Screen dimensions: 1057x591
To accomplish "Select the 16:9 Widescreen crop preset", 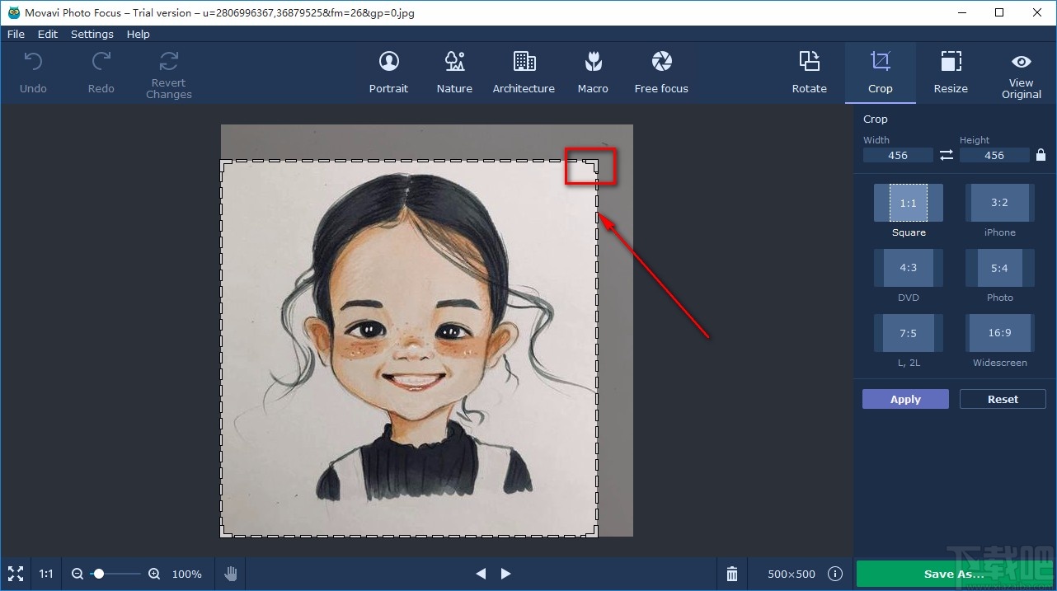I will 999,333.
